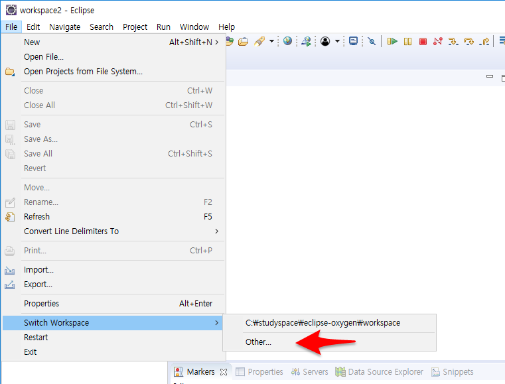The width and height of the screenshot is (505, 384).
Task: Select Restart from File menu
Action: click(113, 338)
